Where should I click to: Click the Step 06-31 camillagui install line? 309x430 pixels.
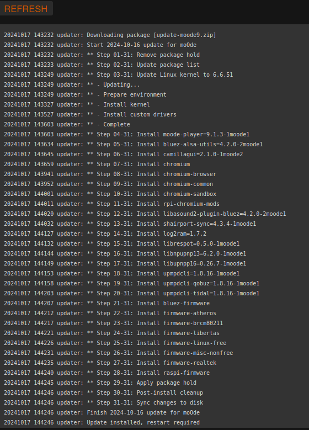coord(124,154)
